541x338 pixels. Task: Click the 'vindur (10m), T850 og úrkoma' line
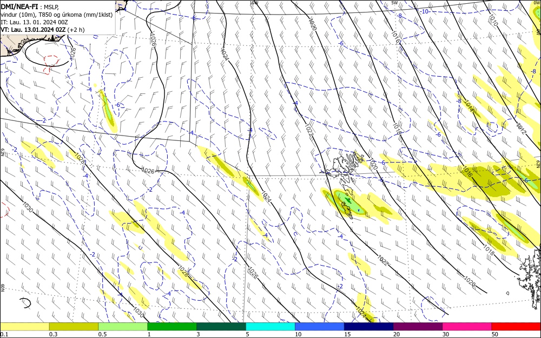(x=57, y=15)
